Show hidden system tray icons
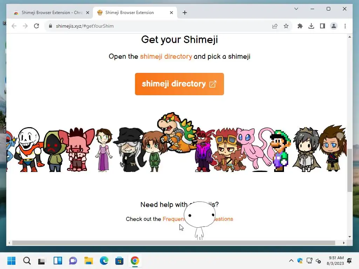 [x=291, y=261]
